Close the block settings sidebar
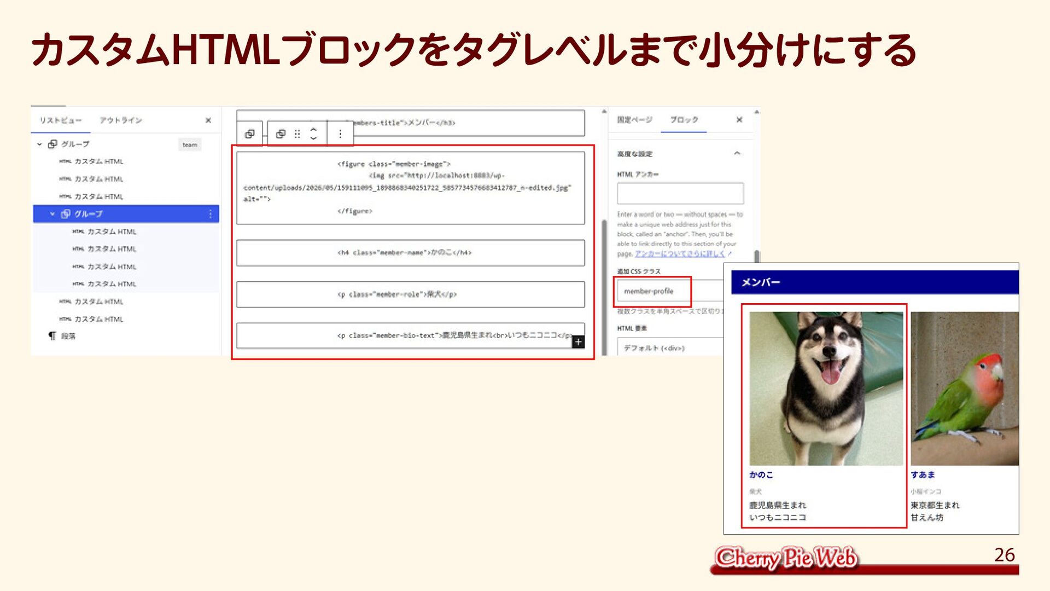 (739, 120)
